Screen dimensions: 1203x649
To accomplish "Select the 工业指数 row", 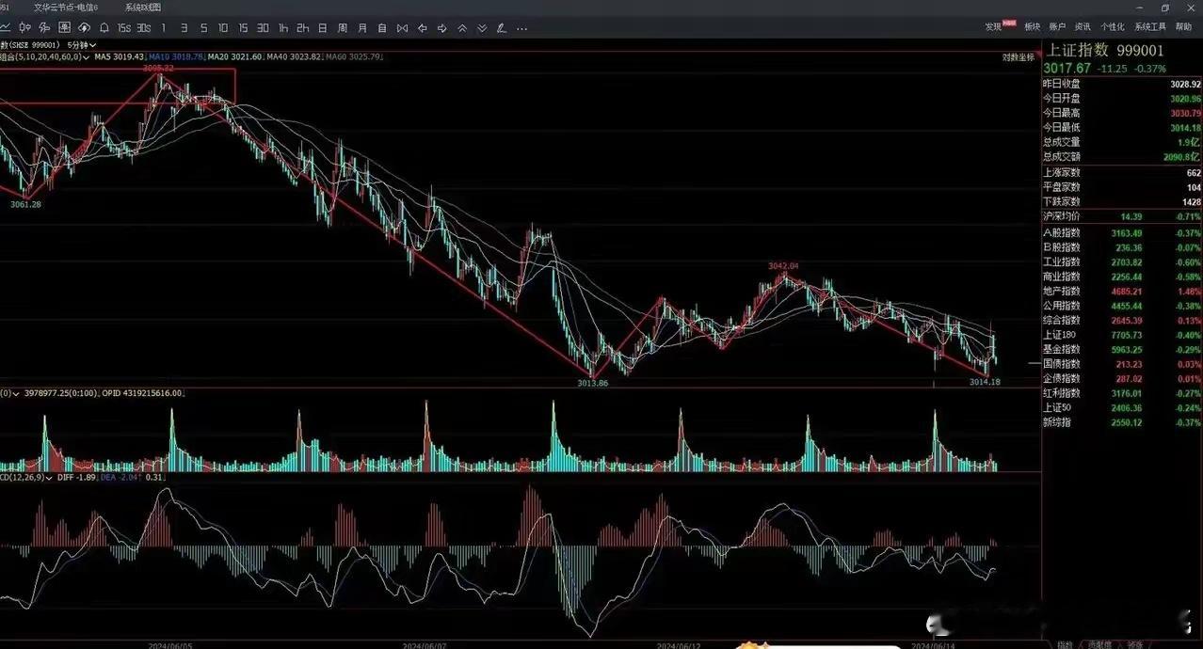I will pos(1122,261).
